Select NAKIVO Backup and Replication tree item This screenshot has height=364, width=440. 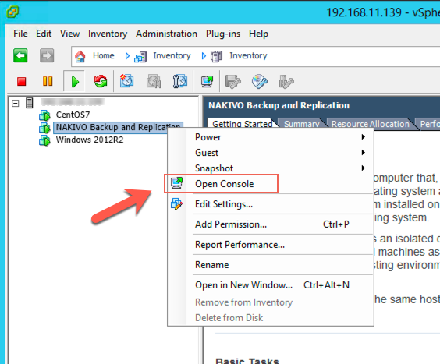[x=118, y=127]
